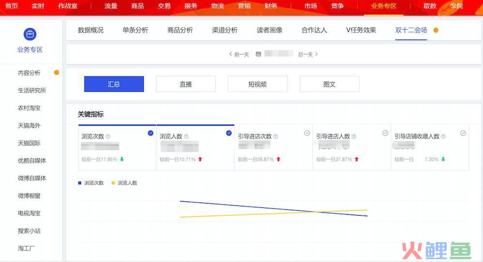The image size is (483, 262).
Task: Click help icon next to 浏览人数
Action: click(x=186, y=136)
